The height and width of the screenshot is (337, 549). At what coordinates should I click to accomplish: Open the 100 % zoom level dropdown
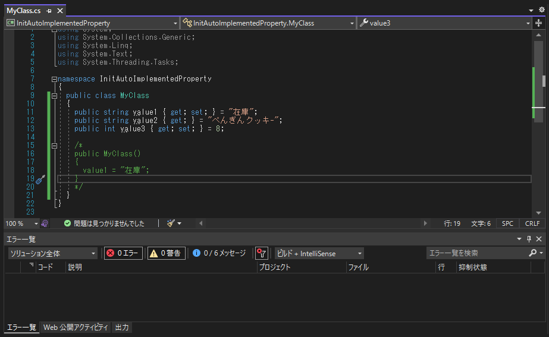point(36,223)
